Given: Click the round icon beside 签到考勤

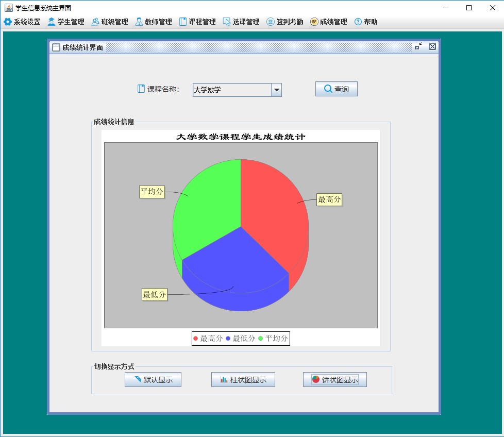Looking at the screenshot, I should pyautogui.click(x=271, y=22).
